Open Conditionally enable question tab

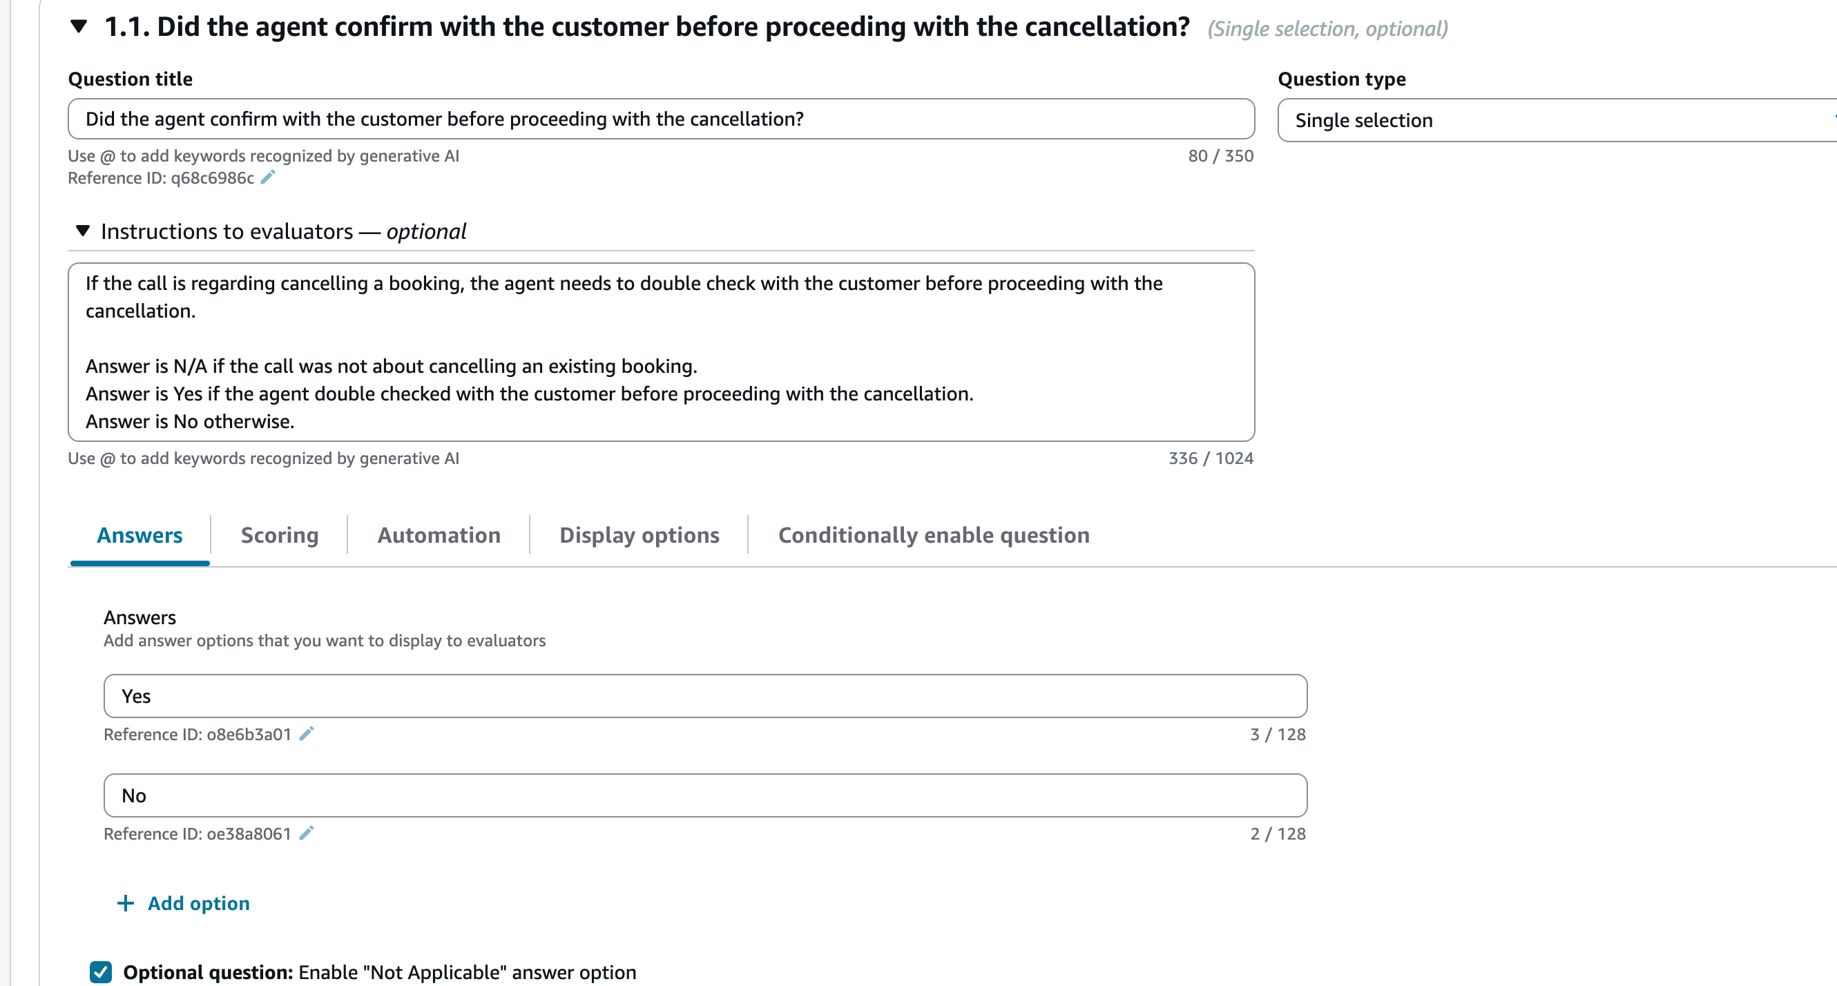click(x=934, y=534)
